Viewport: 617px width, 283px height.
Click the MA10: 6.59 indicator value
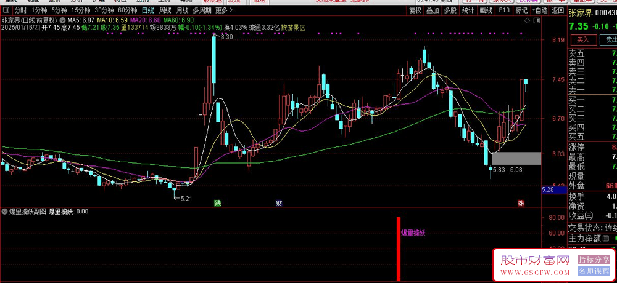pos(112,20)
